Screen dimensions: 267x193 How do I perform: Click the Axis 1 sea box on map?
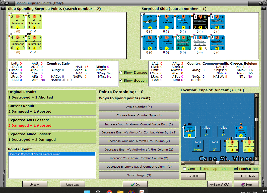pyautogui.click(x=215, y=146)
